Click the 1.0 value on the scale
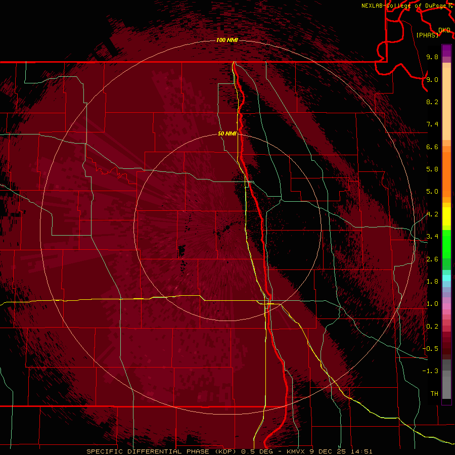The image size is (455, 455). [x=432, y=304]
